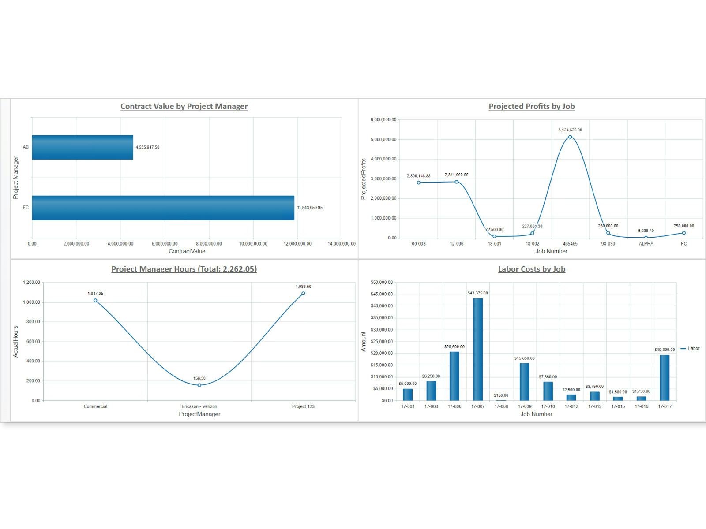Click the ProjectManager axis title
706x529 pixels.
coord(199,414)
